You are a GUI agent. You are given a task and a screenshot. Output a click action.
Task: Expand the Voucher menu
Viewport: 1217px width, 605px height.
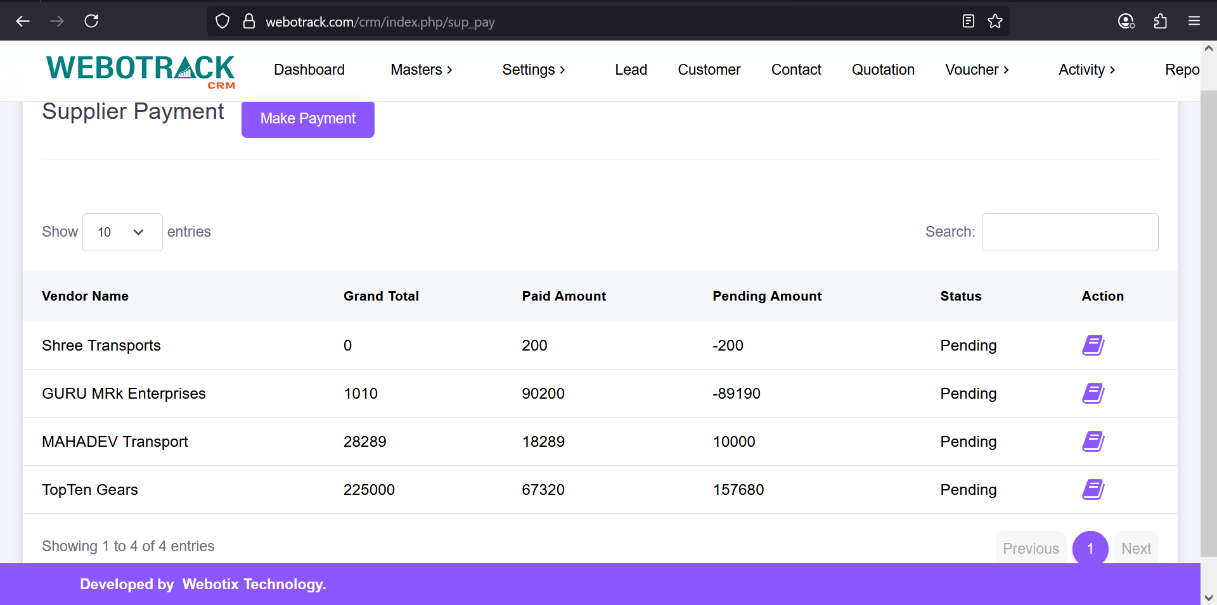[976, 70]
